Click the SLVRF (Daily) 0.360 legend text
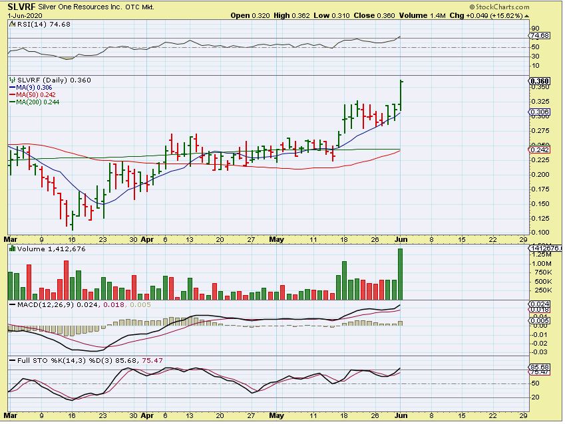The image size is (565, 424). pos(54,80)
